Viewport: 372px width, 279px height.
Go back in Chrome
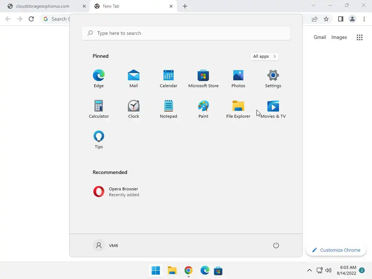click(8, 19)
